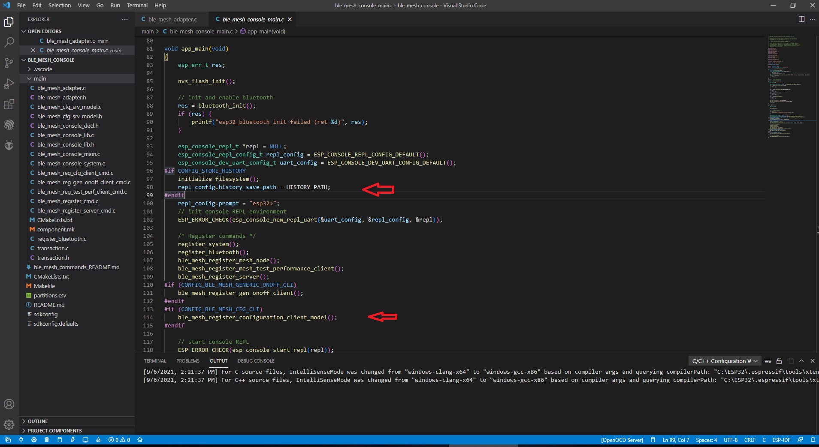Open the C/C++ Configuration output channel dropdown

coord(725,361)
